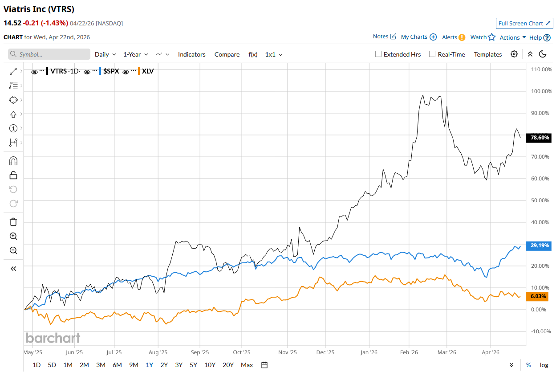Image resolution: width=556 pixels, height=372 pixels.
Task: Enable the Real-Time checkbox
Action: click(432, 54)
